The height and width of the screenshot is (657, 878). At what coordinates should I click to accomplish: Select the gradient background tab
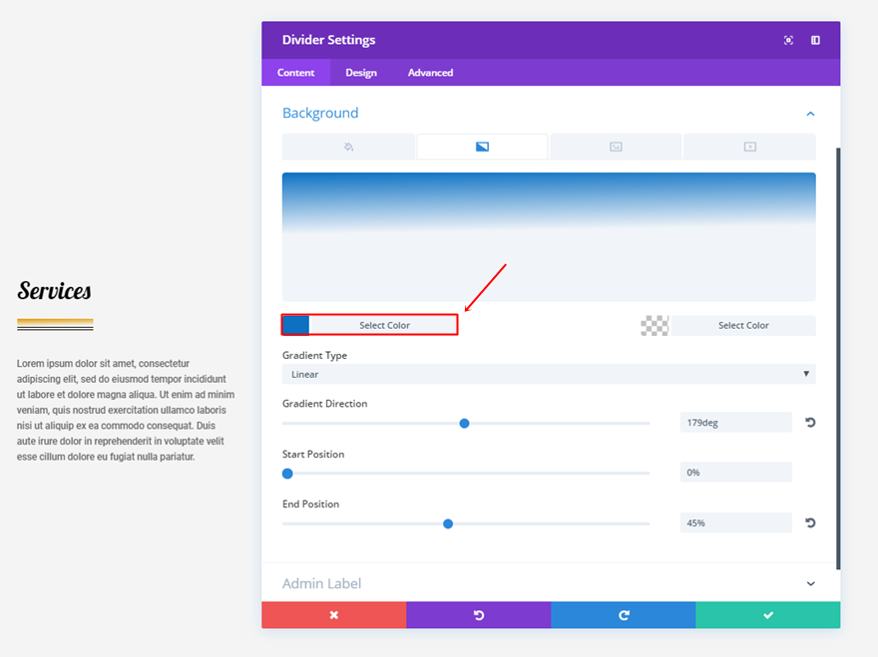pos(482,147)
